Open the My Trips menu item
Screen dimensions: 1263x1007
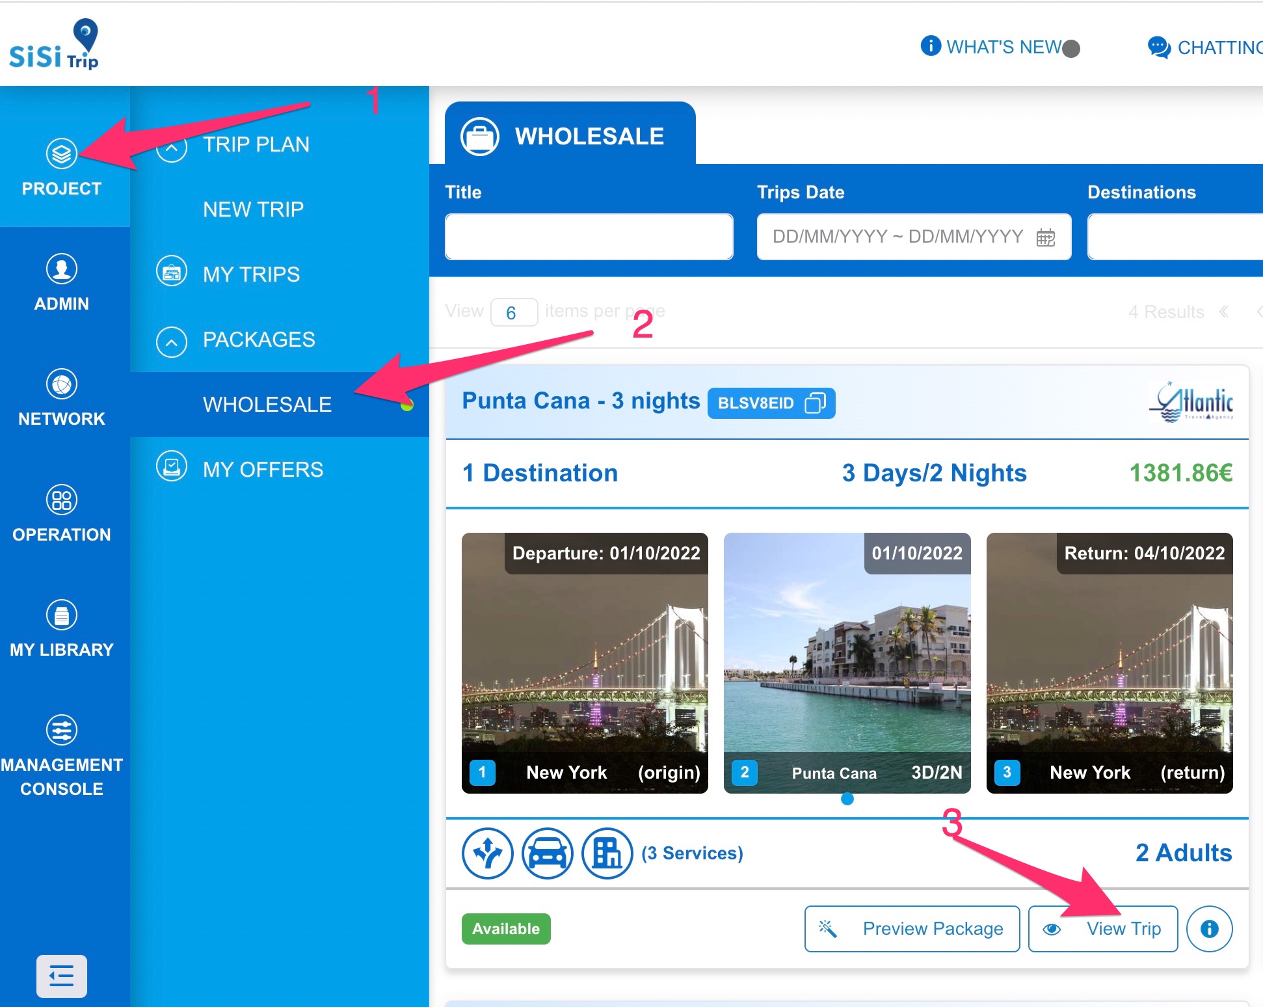coord(252,275)
